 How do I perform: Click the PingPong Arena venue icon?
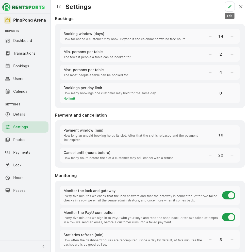(x=8, y=20)
